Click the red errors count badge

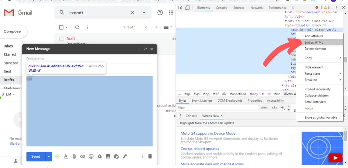[319, 8]
